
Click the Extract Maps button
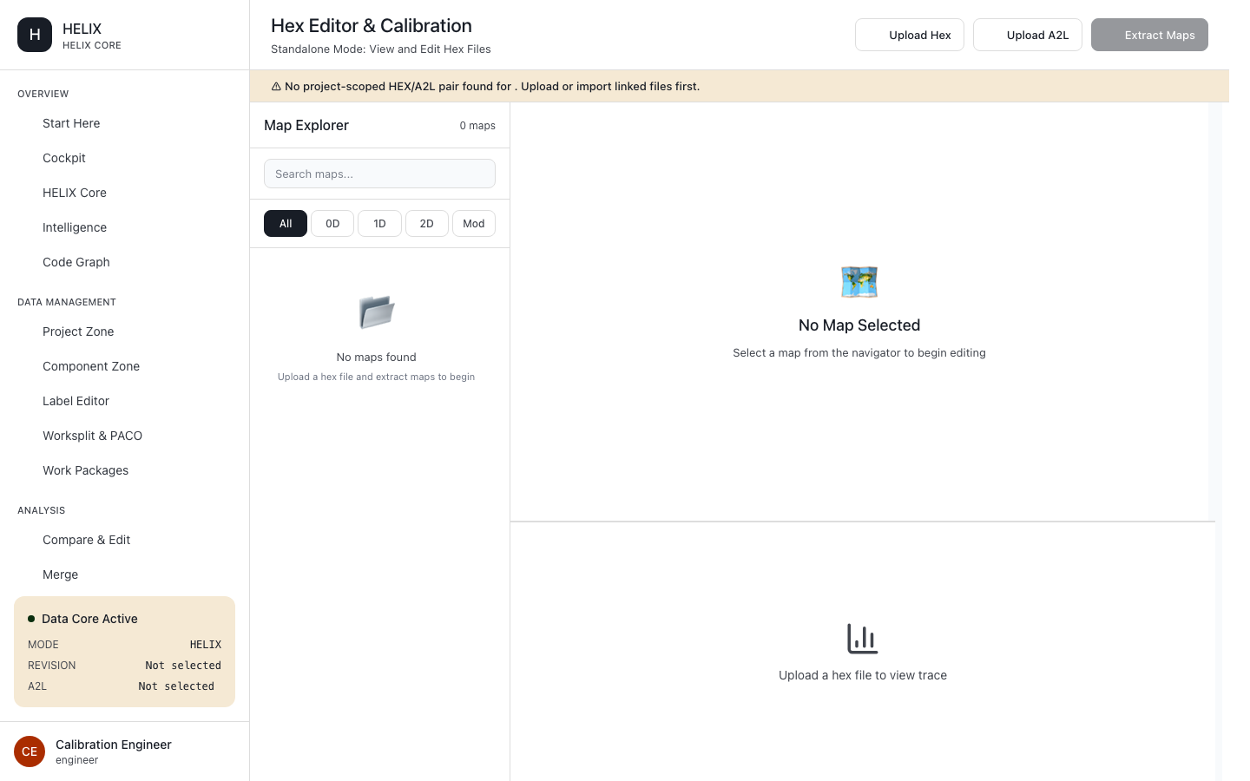[x=1149, y=35]
